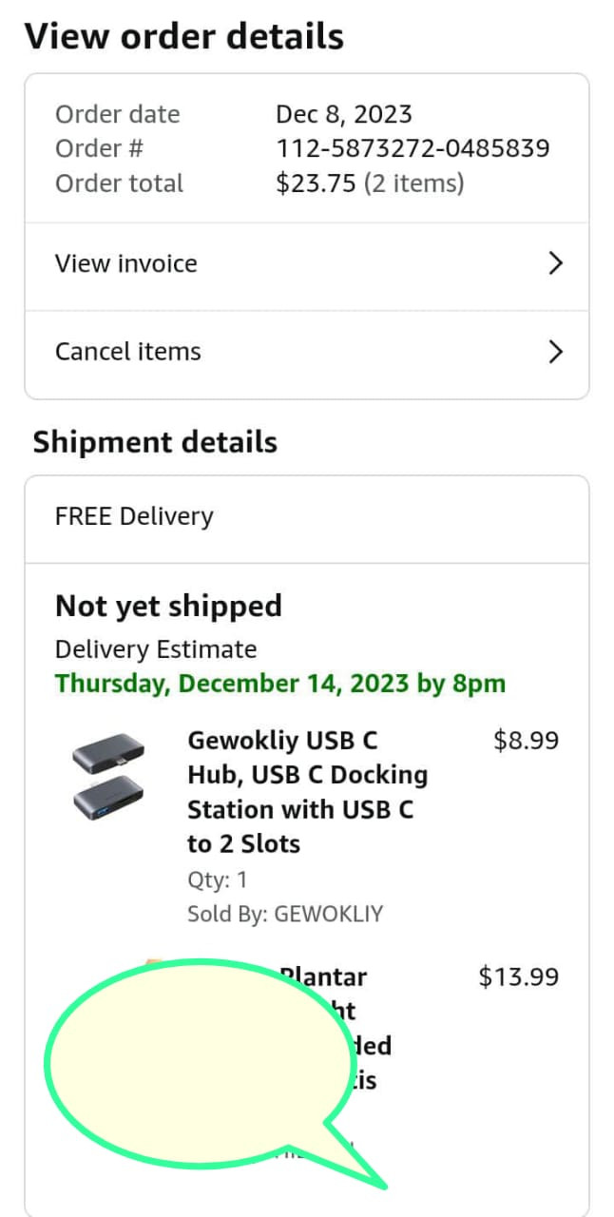This screenshot has height=1217, width=614.
Task: Click the $8.99 item price
Action: pyautogui.click(x=526, y=741)
